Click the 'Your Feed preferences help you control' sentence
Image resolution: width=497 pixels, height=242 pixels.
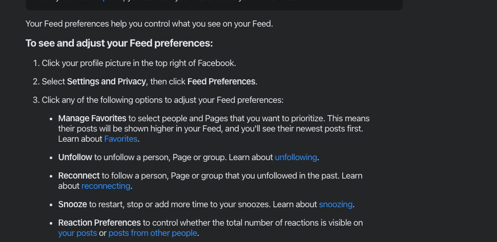click(x=149, y=24)
